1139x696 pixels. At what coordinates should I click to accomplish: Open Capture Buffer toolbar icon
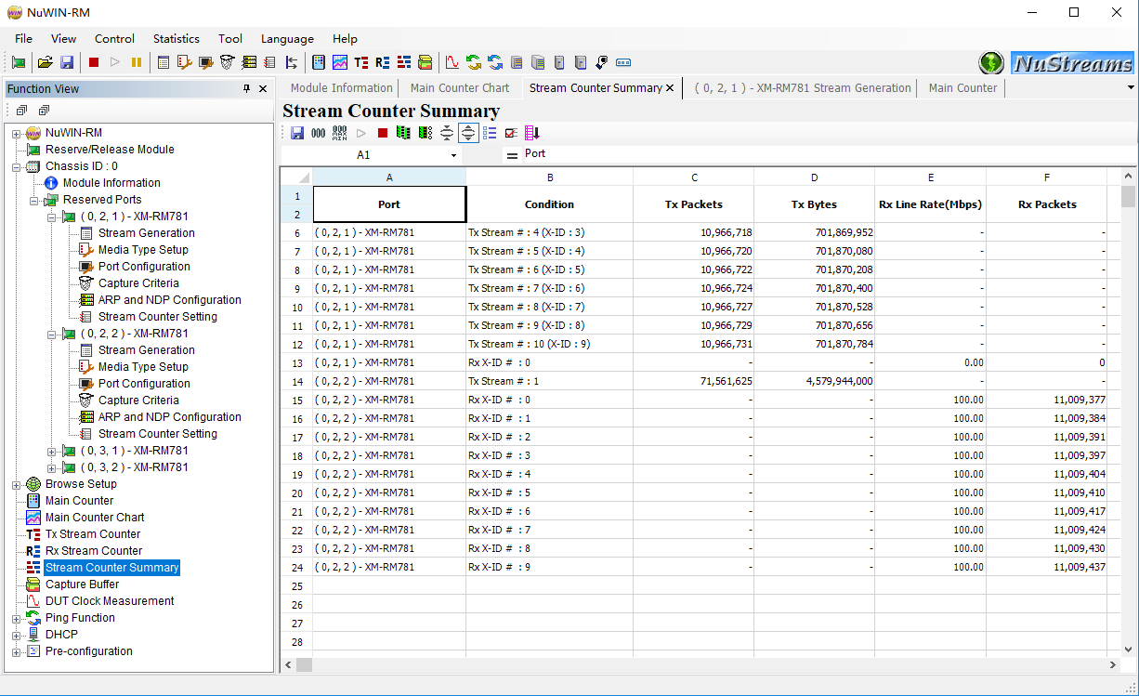[425, 62]
